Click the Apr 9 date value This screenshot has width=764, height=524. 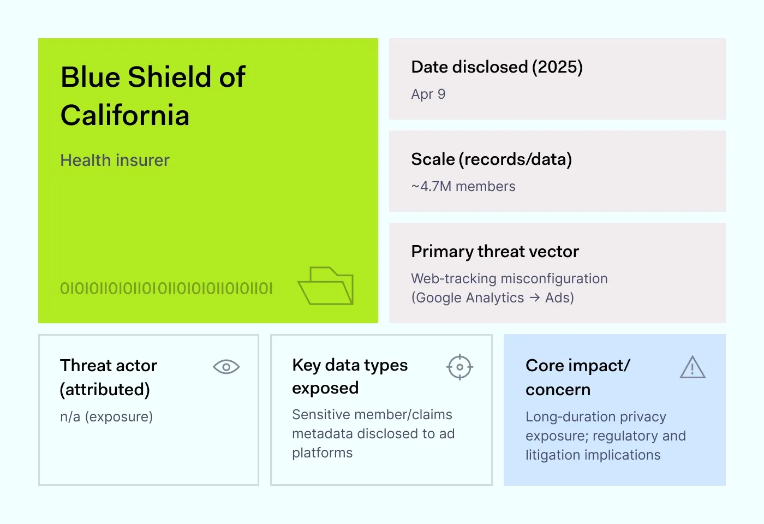(428, 94)
